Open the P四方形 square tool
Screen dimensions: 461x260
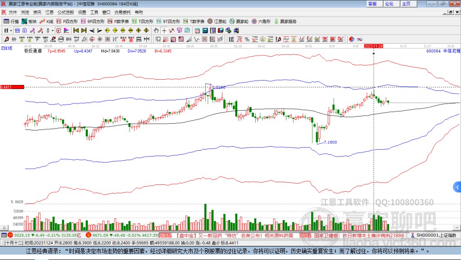[68, 21]
